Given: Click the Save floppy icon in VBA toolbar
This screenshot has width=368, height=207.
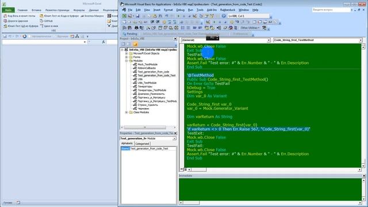Looking at the screenshot, I should [138, 16].
